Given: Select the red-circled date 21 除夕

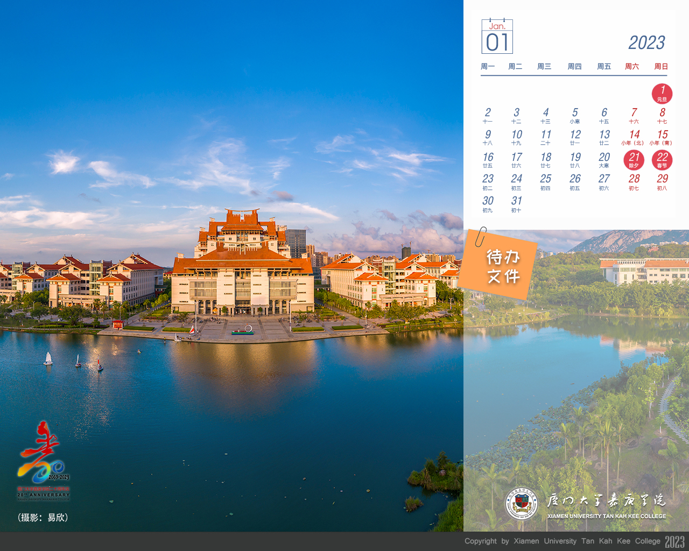Looking at the screenshot, I should [634, 160].
